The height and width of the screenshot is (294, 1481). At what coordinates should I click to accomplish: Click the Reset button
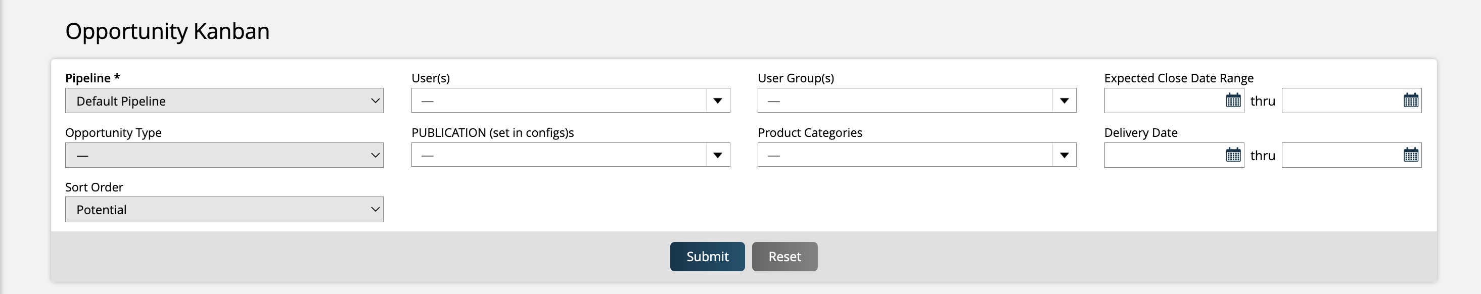click(x=785, y=257)
